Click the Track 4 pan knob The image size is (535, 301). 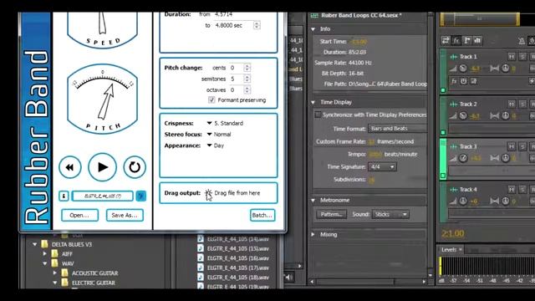coord(505,201)
